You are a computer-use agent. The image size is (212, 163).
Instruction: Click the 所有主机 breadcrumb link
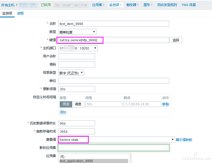pyautogui.click(x=8, y=5)
